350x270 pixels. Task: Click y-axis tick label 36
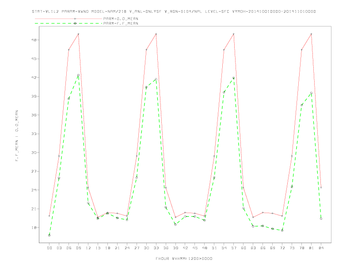(35, 115)
